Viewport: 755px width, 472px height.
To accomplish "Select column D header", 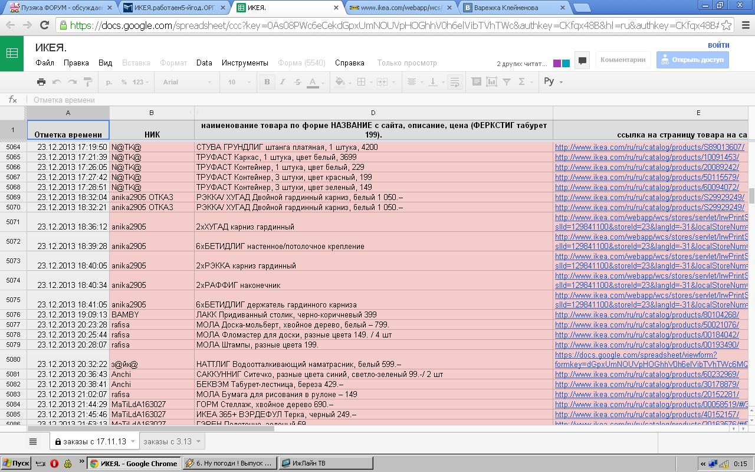I will tap(373, 113).
